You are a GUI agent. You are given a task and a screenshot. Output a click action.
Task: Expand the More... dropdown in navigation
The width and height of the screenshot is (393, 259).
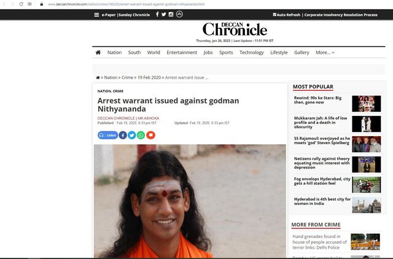tap(325, 52)
